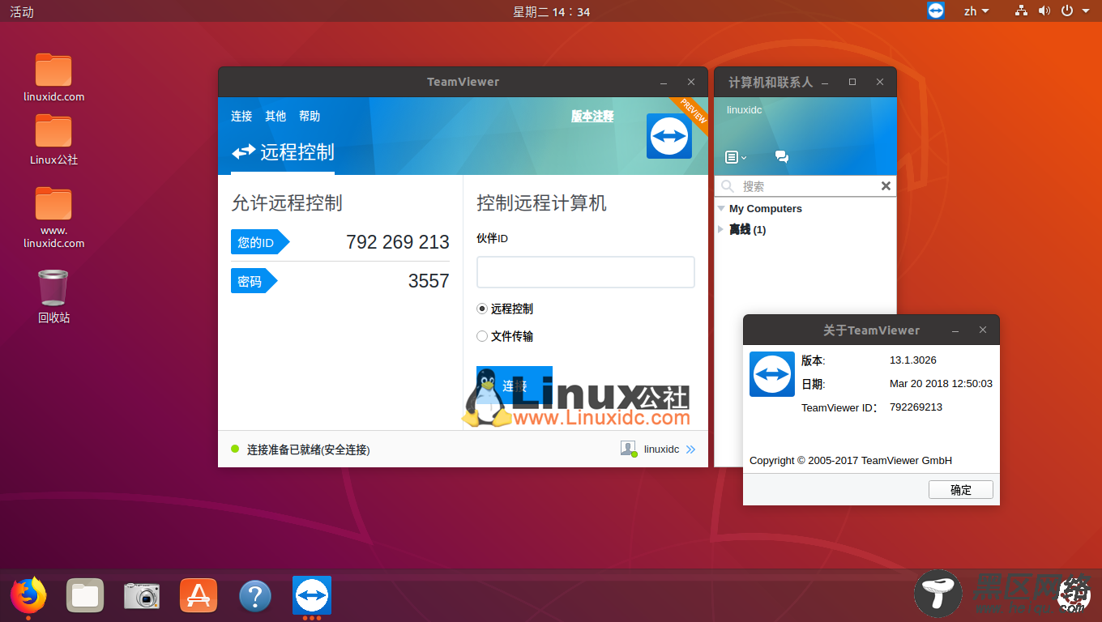Click the 伙伴ID input field
Screen dimensions: 1102x622
coord(586,272)
